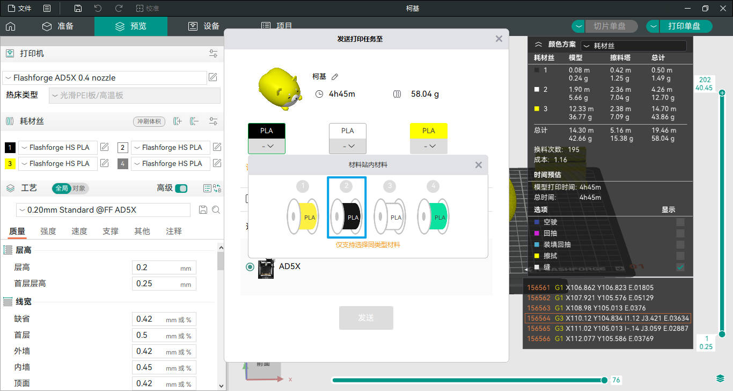Switch to the 支撑 settings tab
The width and height of the screenshot is (733, 391).
[x=111, y=231]
